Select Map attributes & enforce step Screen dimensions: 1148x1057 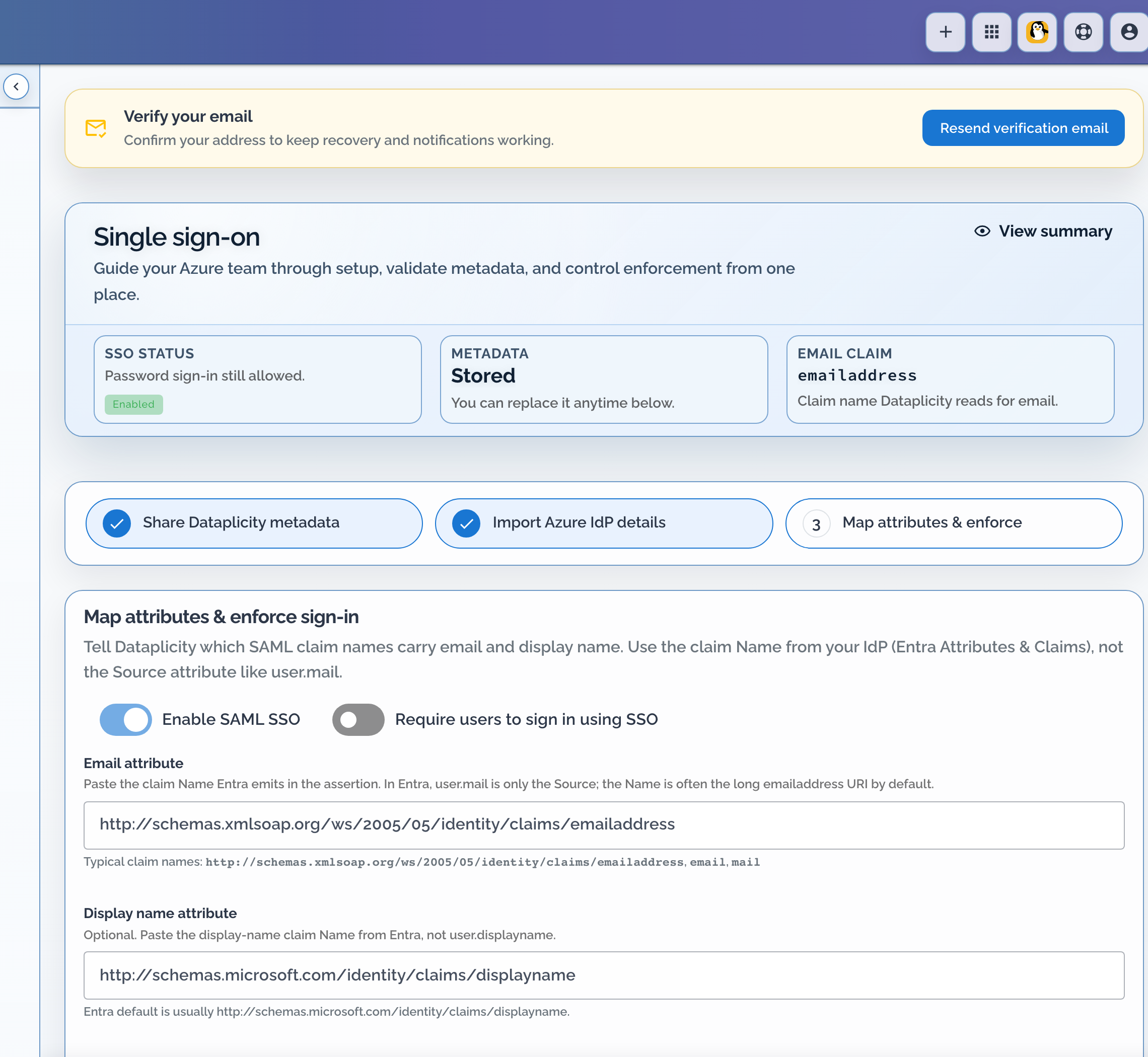(x=954, y=523)
